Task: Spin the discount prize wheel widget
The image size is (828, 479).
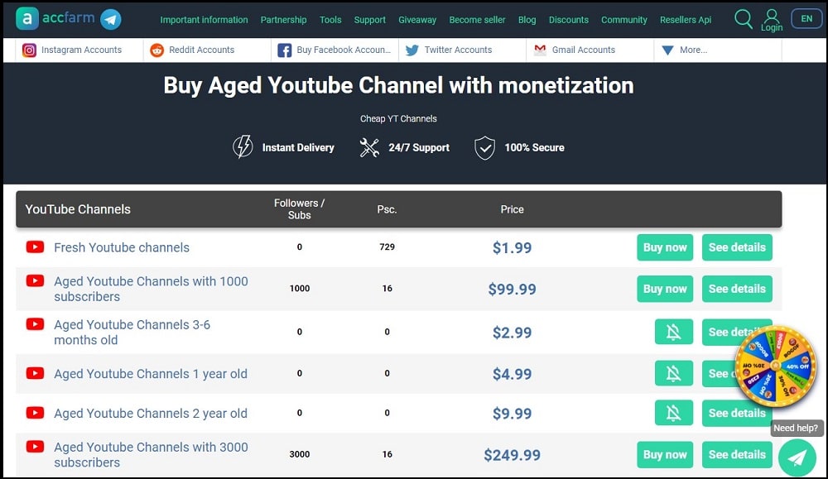Action: point(776,366)
